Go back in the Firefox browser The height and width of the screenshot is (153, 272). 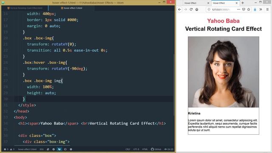coord(180,9)
